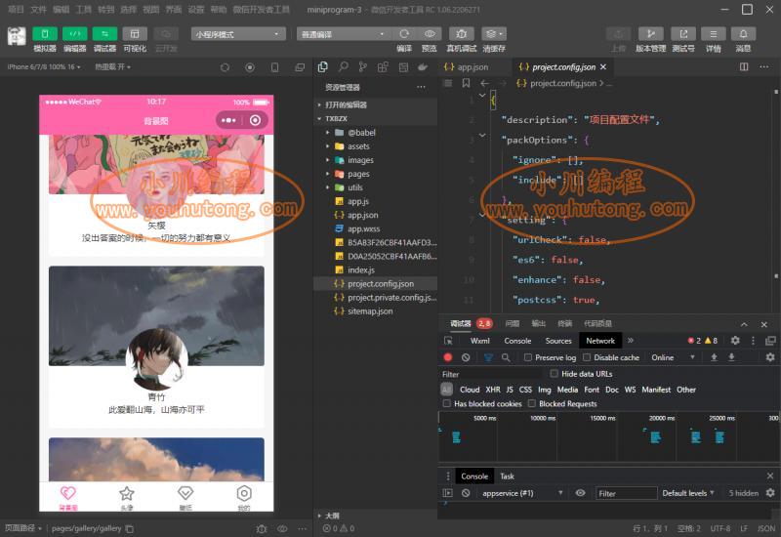
Task: Open 版本管理 version control
Action: tap(650, 34)
